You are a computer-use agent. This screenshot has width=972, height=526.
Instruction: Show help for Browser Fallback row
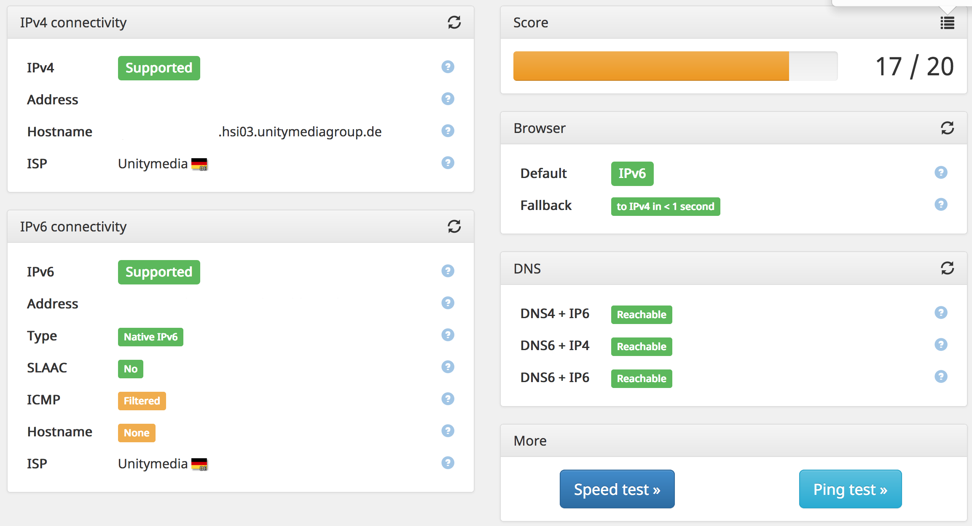tap(941, 205)
